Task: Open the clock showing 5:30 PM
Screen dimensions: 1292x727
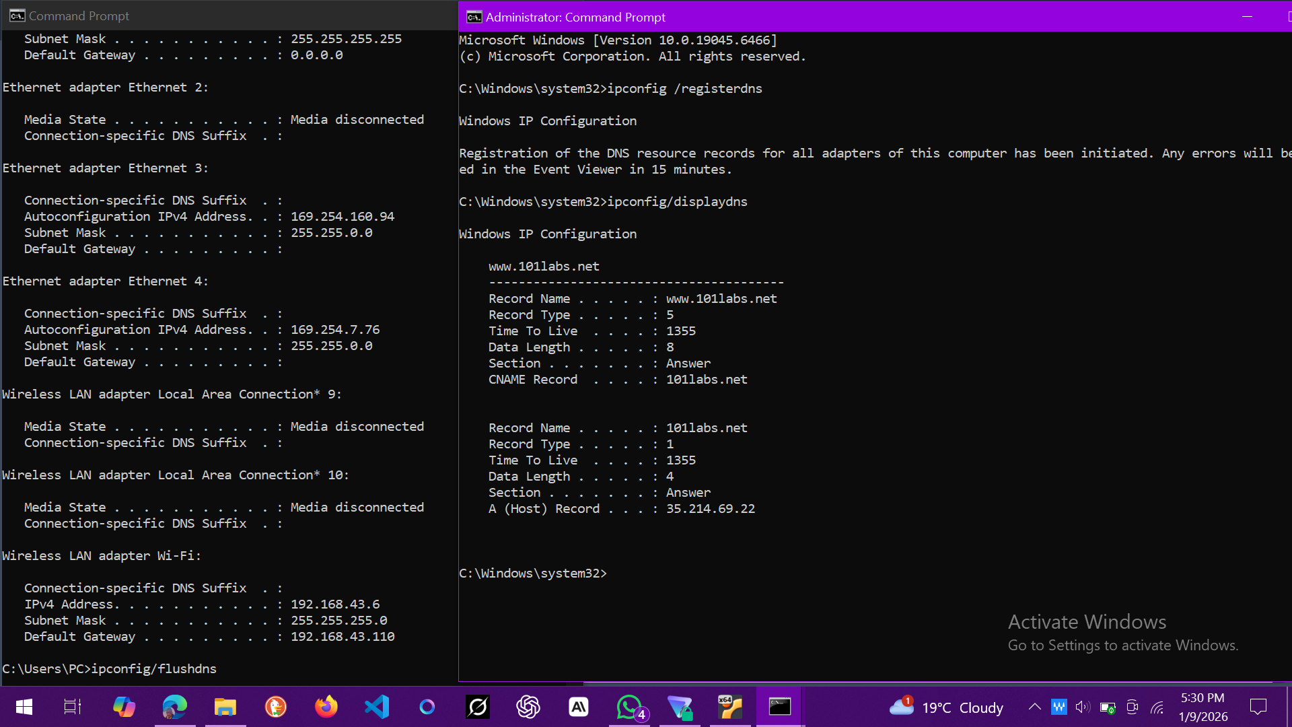Action: (x=1203, y=707)
